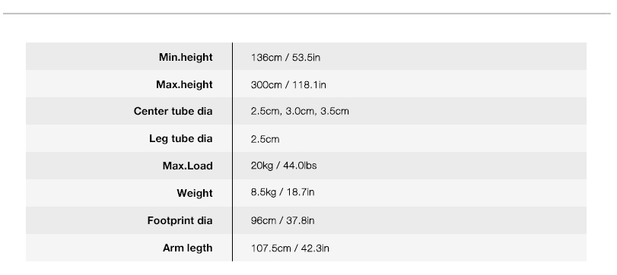Select the 96cm / 37.8in value
Screen dimensions: 617x275
coord(282,221)
